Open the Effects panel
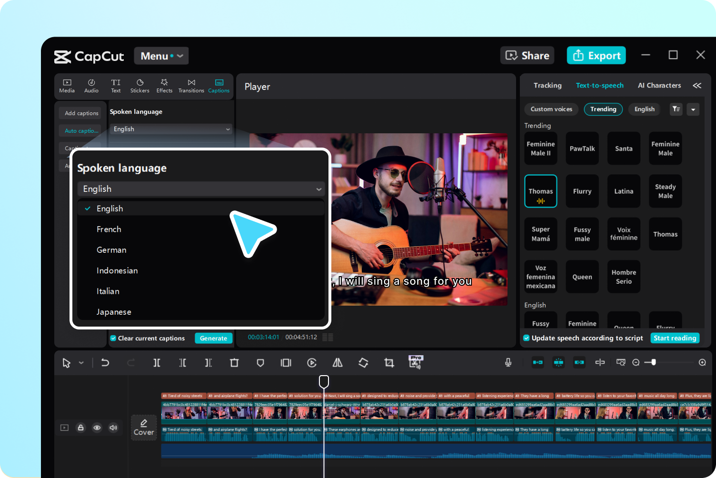Screen dimensions: 716x478 point(164,86)
